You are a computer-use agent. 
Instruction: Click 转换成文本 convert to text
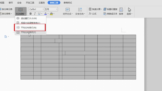[x=110, y=14]
